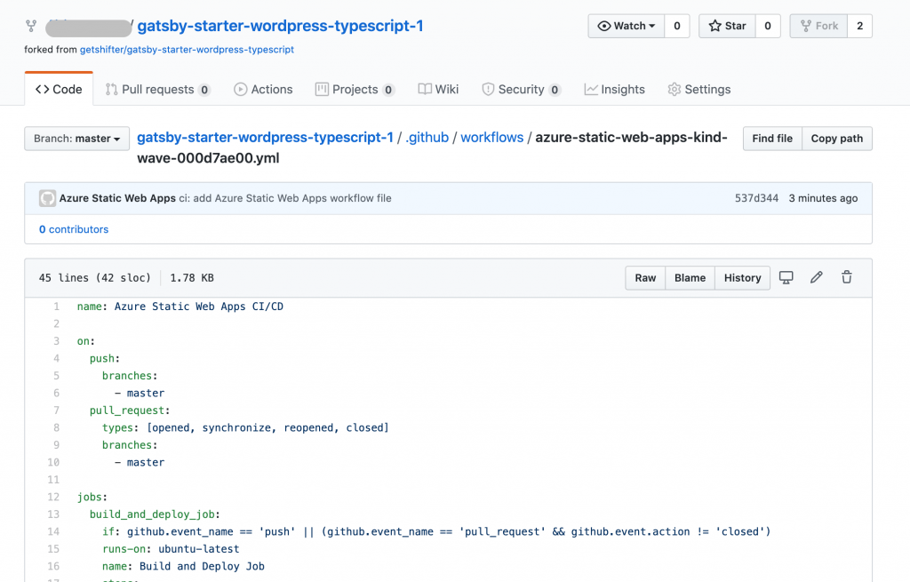Click the 0 contributors link
Viewport: 910px width, 582px height.
coord(74,230)
